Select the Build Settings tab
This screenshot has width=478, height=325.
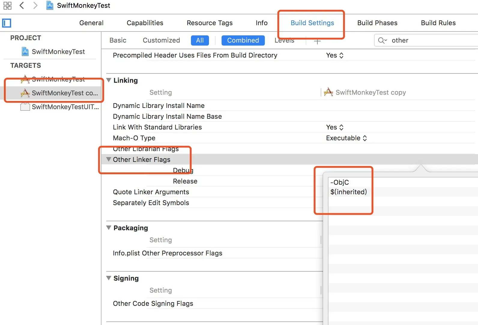click(x=312, y=23)
